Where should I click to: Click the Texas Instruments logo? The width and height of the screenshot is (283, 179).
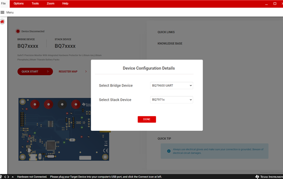tap(269, 177)
